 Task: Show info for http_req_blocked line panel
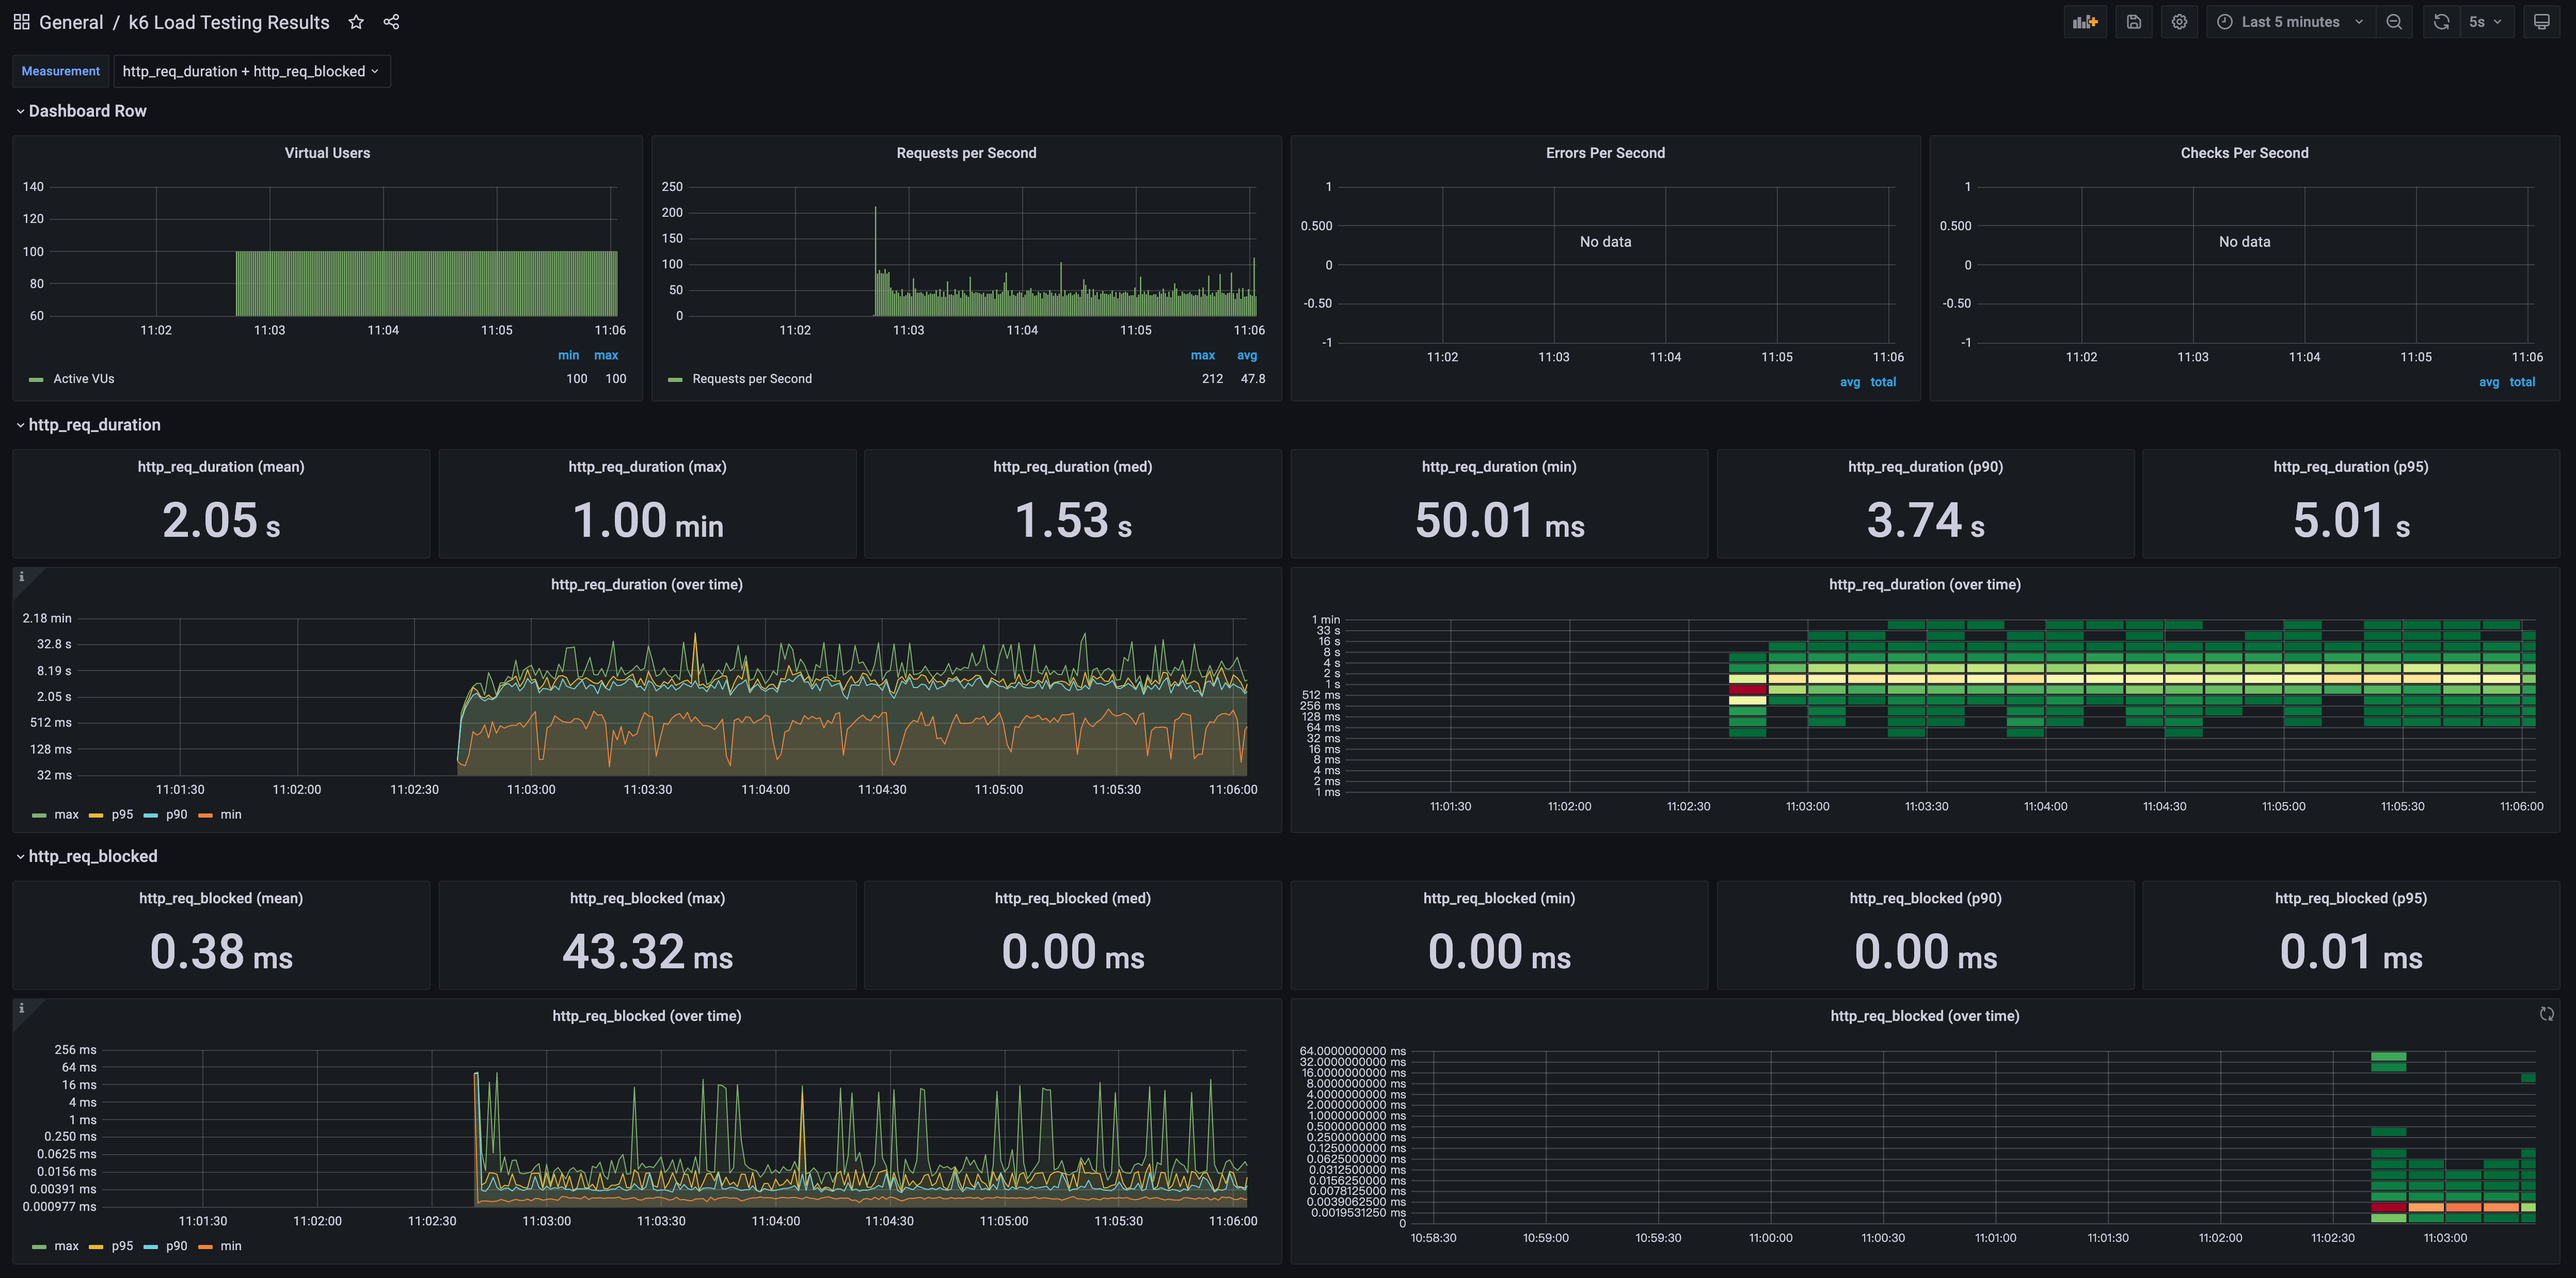(22, 1008)
